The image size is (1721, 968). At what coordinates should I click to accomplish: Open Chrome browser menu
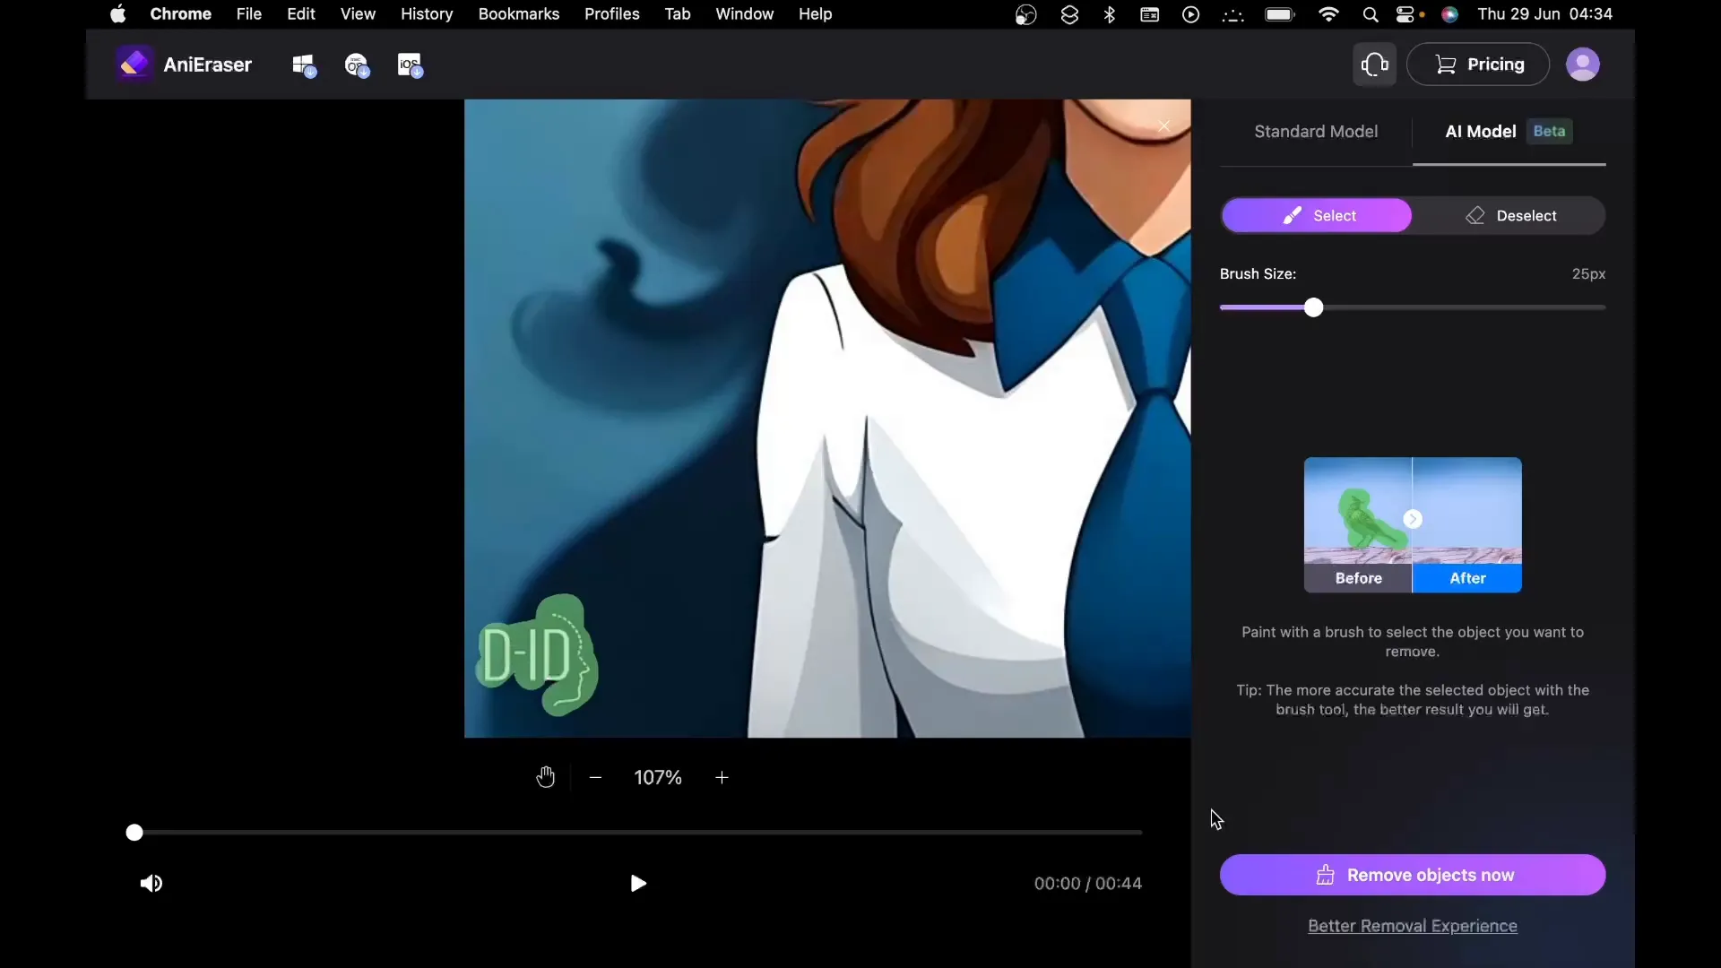click(179, 13)
